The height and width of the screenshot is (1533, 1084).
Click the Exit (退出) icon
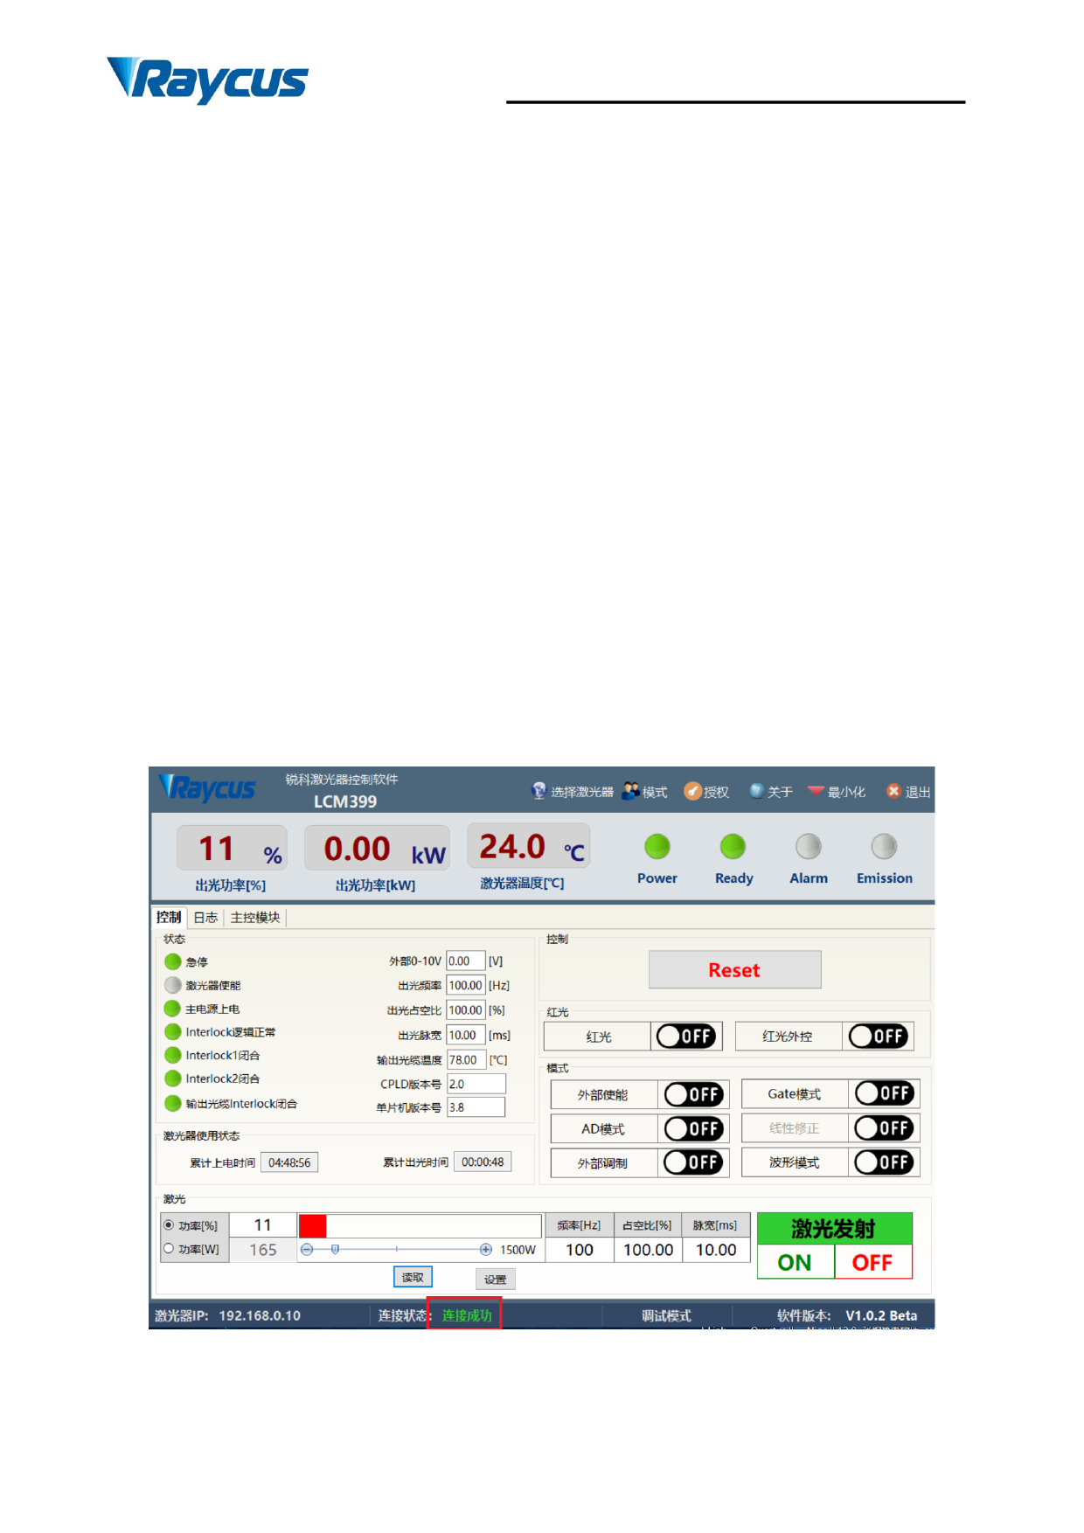point(893,791)
